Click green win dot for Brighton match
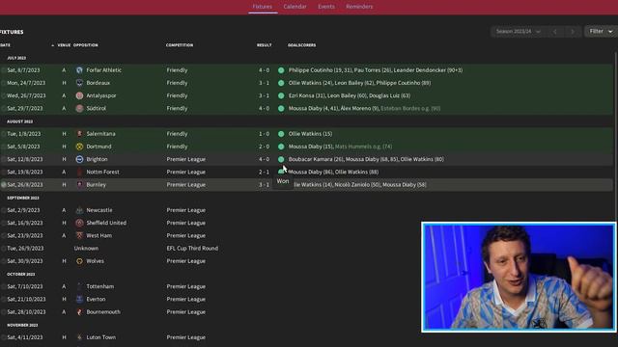 coord(281,159)
